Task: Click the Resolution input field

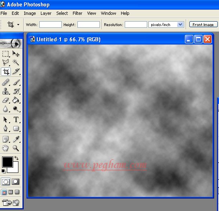Action: pos(136,24)
